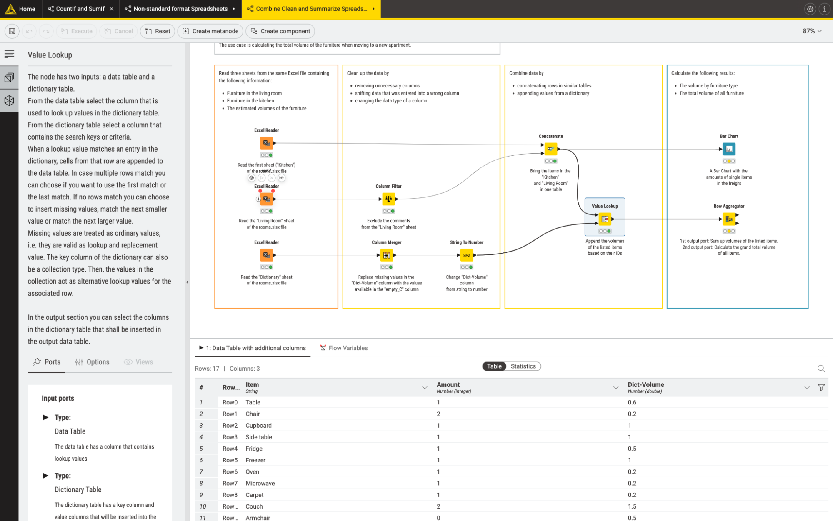Viewport: 833px width, 521px height.
Task: Close the CountIf and SumIf tab
Action: [x=111, y=9]
